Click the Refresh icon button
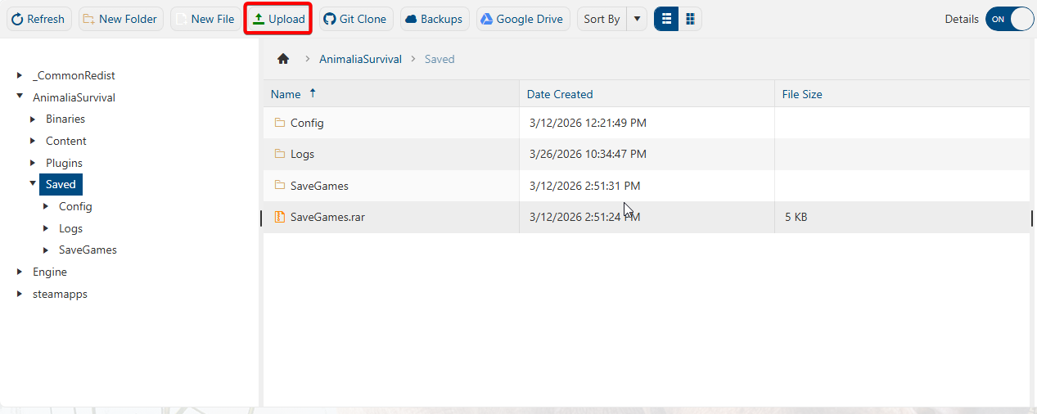Image resolution: width=1037 pixels, height=414 pixels. (x=38, y=19)
